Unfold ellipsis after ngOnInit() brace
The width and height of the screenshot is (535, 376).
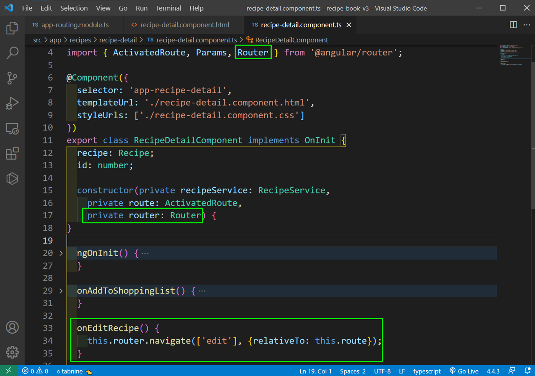[145, 253]
